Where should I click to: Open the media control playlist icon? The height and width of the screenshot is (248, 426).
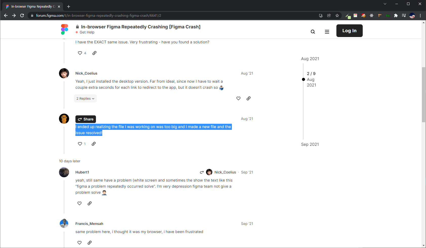pyautogui.click(x=404, y=15)
